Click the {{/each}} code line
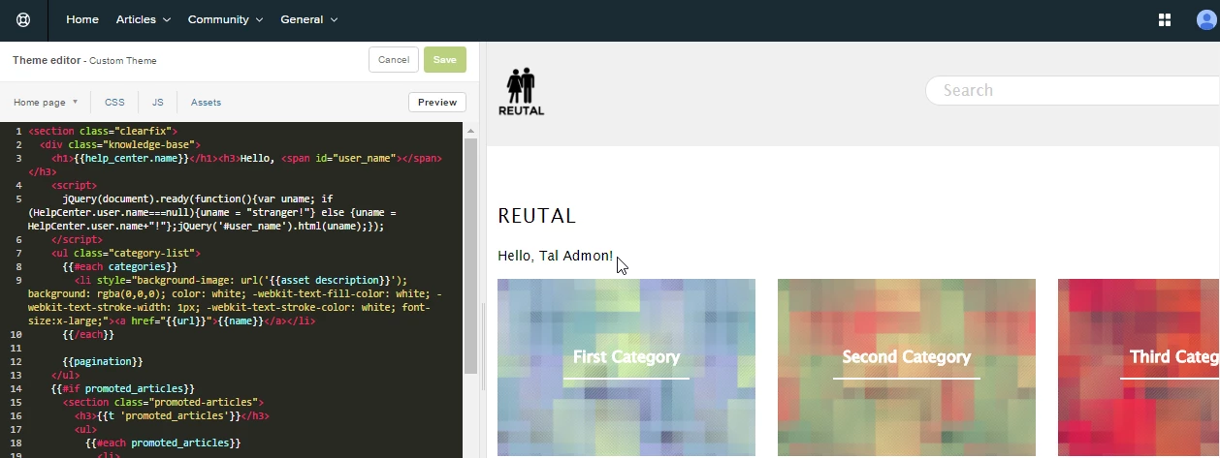Screen dimensions: 1220x458 click(x=88, y=334)
